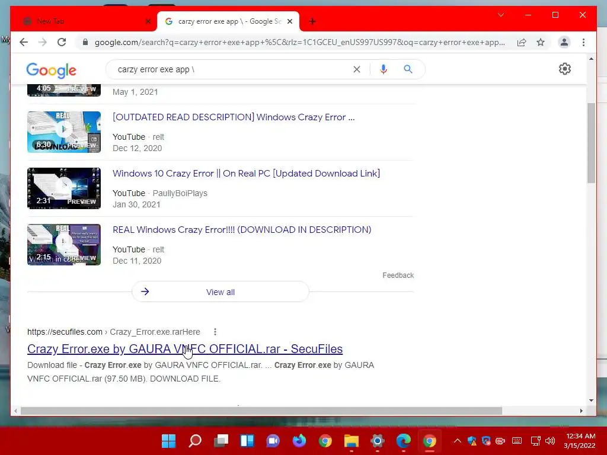Open taskbar Search

click(194, 441)
